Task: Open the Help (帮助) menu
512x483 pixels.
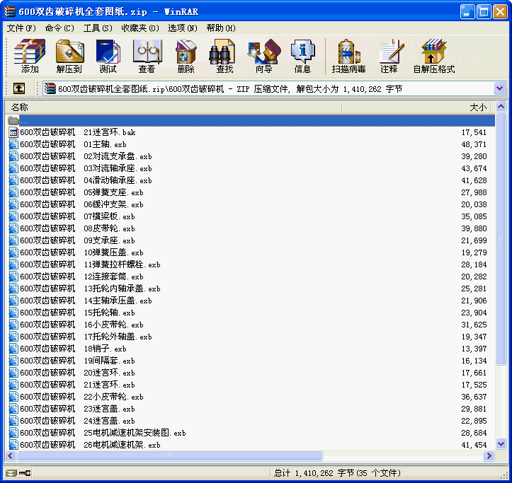Action: click(221, 28)
